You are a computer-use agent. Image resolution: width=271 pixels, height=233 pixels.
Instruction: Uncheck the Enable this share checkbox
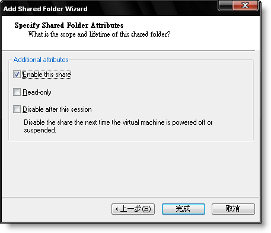click(17, 75)
